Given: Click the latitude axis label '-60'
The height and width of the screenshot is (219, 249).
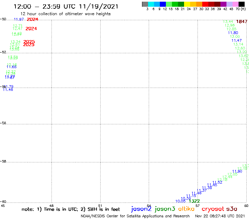Looking at the screenshot, I should point(3,201).
